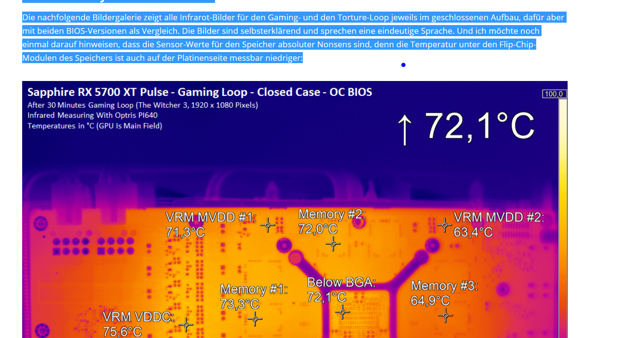Click the thermal color scale bar
Image resolution: width=637 pixels, height=338 pixels.
point(563,218)
